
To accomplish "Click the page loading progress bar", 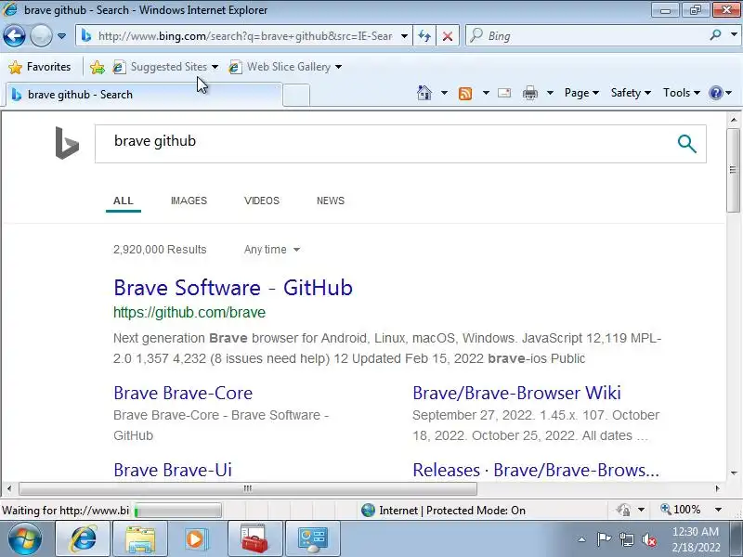I will click(177, 511).
